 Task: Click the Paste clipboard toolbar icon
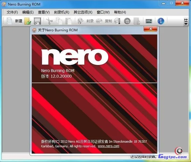click(68, 21)
